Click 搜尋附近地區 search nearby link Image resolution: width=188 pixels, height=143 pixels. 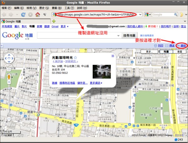click(x=67, y=83)
